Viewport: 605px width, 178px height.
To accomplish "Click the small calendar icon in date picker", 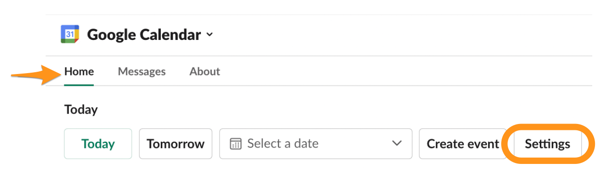I will tap(236, 144).
